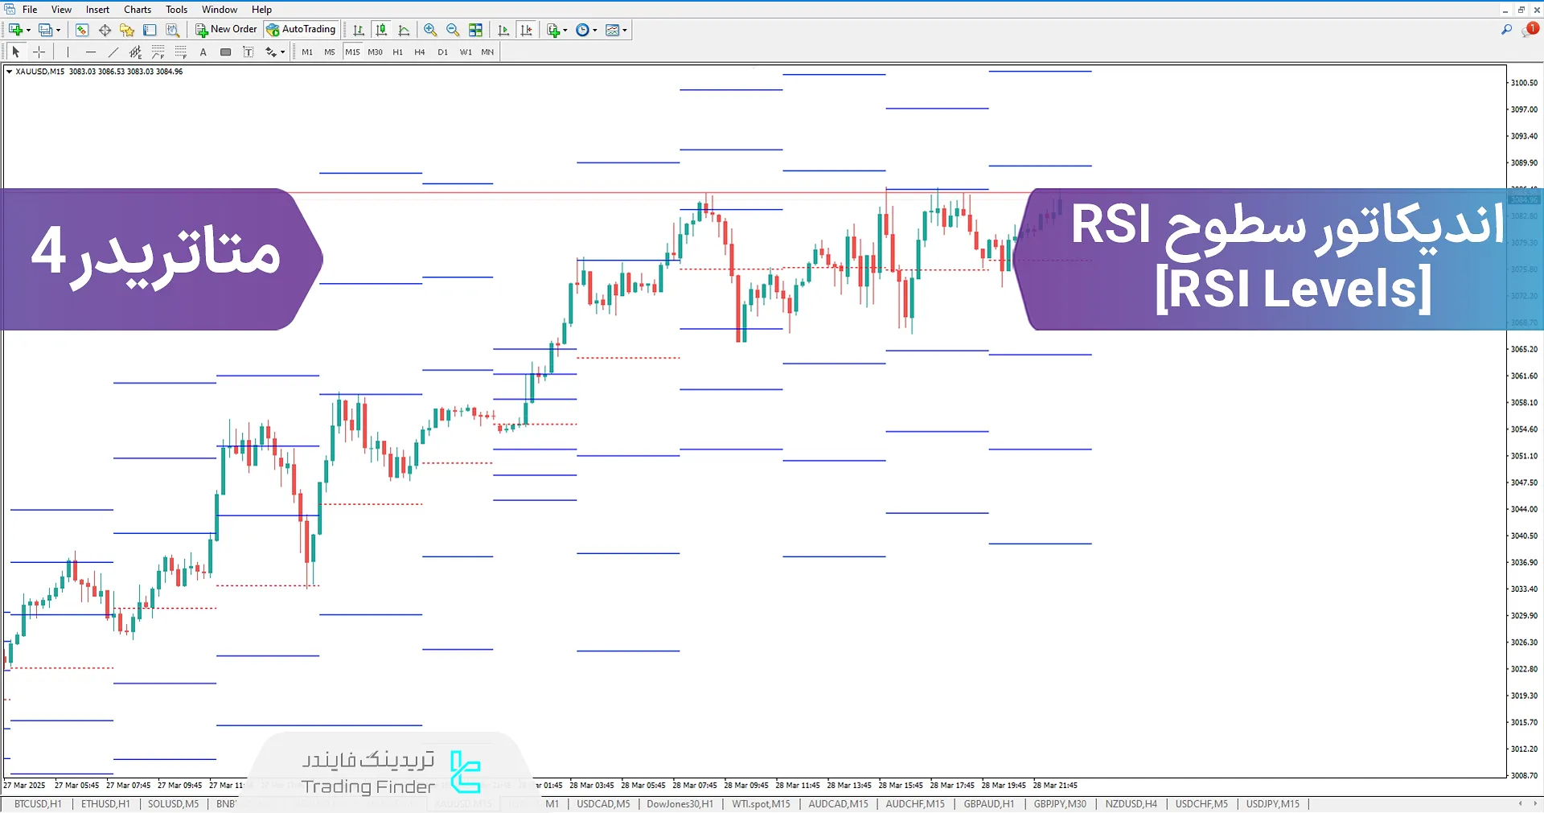Open the Strategy Tester
1544x813 pixels.
(172, 30)
